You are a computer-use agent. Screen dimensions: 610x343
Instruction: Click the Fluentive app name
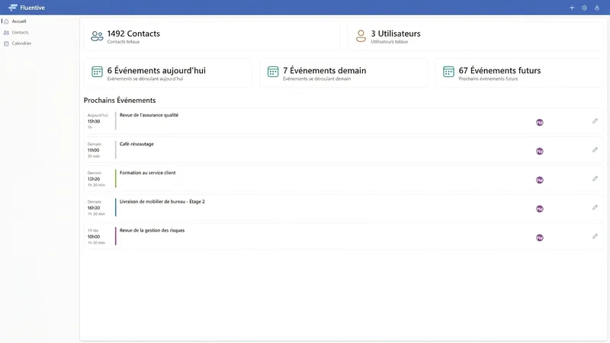32,8
